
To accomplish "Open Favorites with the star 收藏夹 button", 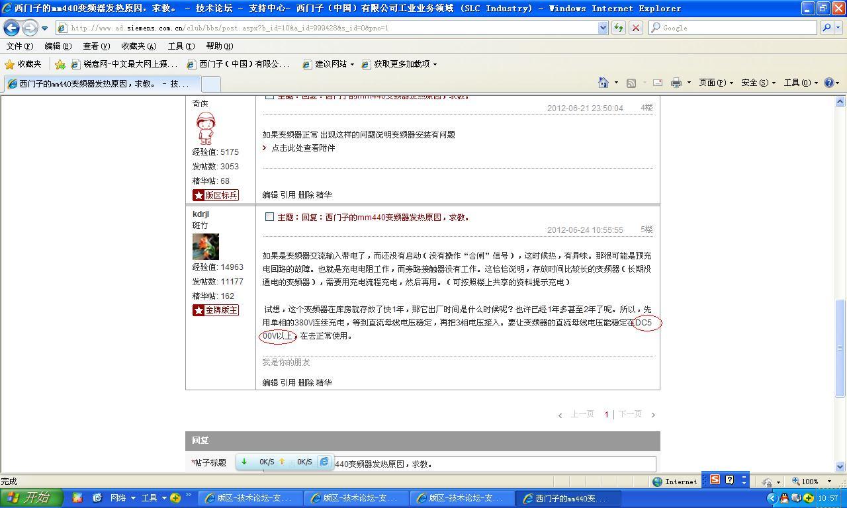I will coord(23,64).
